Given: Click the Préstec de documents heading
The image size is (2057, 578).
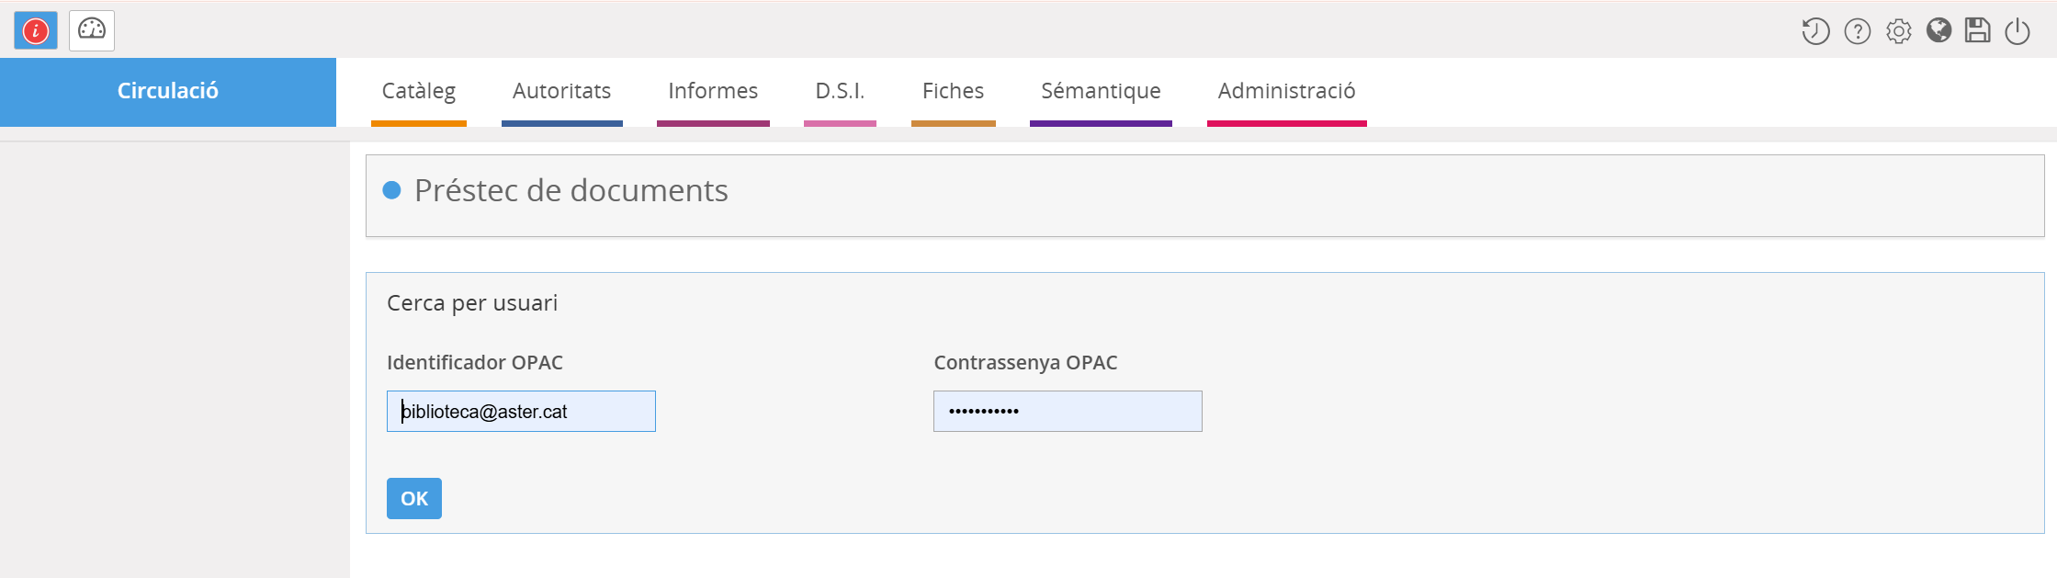Looking at the screenshot, I should click(x=571, y=190).
